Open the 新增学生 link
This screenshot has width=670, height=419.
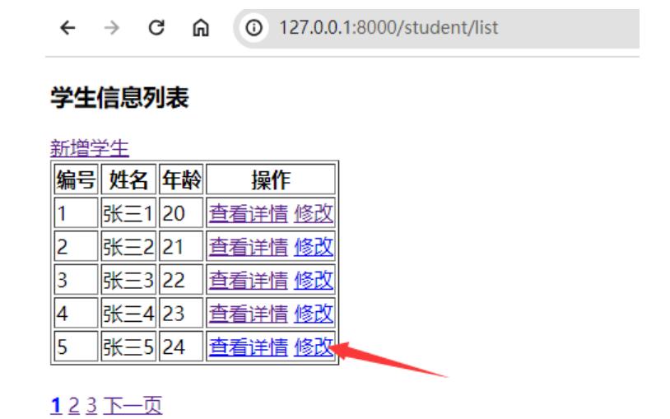tap(90, 148)
